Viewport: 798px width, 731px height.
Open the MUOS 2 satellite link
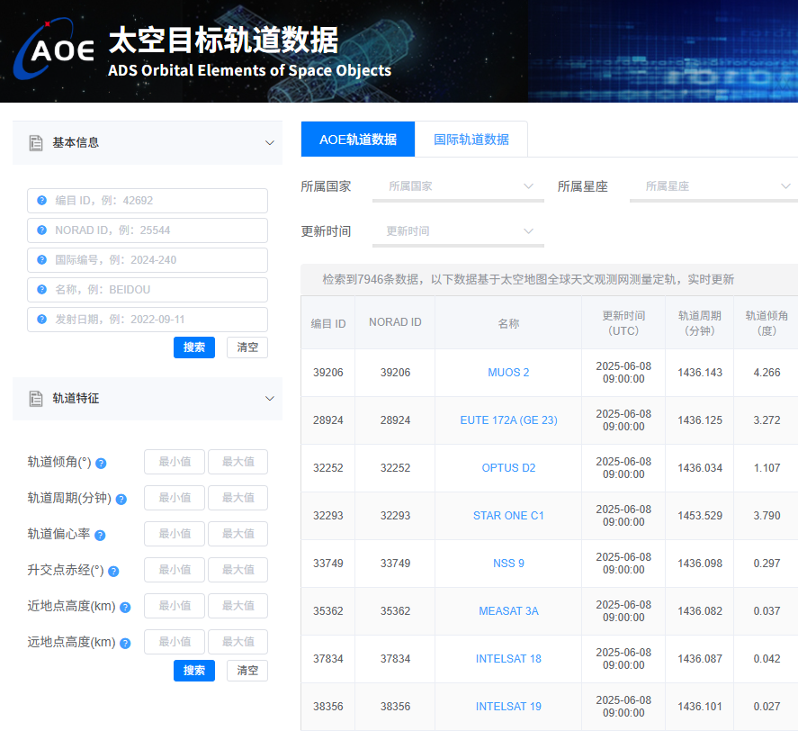[x=508, y=373]
